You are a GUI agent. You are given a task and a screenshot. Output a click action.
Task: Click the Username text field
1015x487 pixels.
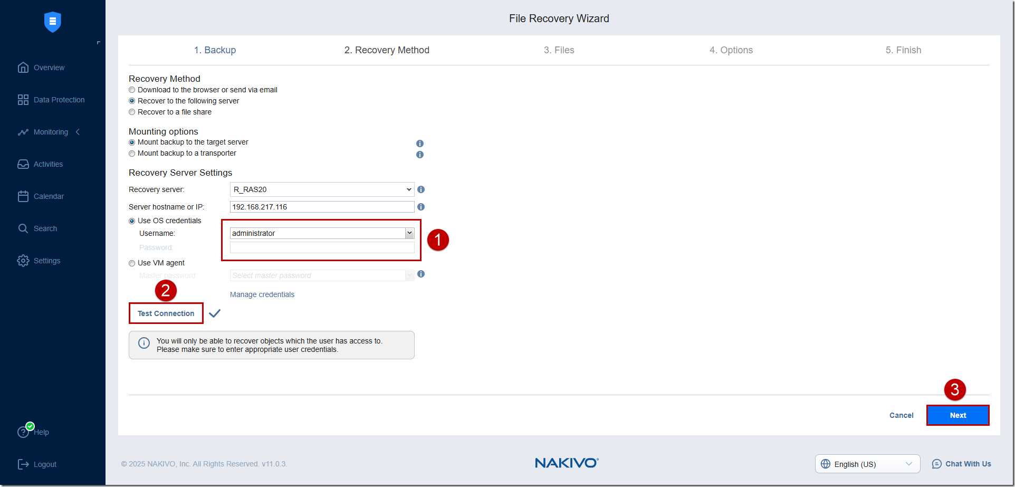pos(318,233)
